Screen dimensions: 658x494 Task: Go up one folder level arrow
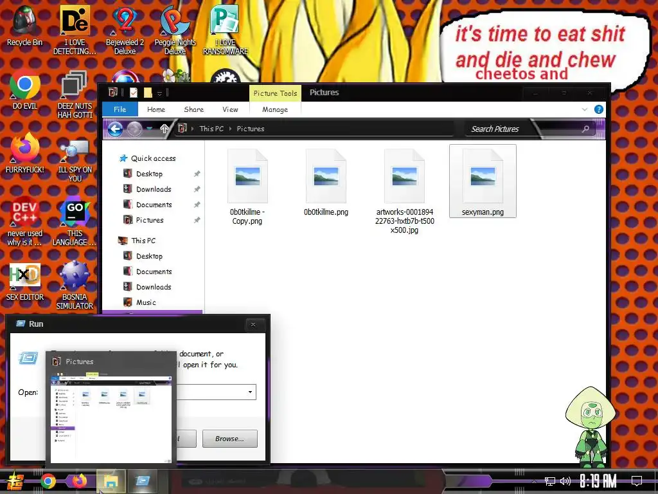[164, 129]
